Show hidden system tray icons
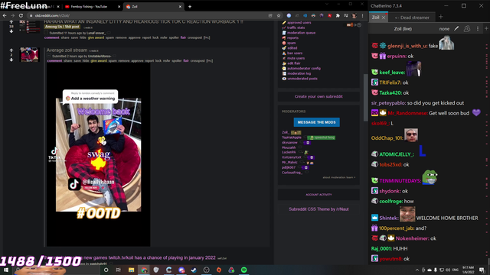Screen dimensions: 490x275 coord(417,270)
